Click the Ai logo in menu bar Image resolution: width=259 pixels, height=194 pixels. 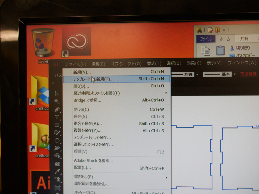(x=55, y=64)
